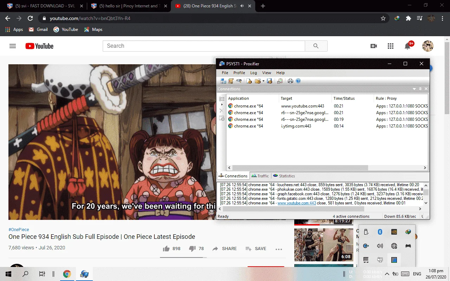Open the YouTube apps grid icon
Image resolution: width=450 pixels, height=281 pixels.
[391, 46]
